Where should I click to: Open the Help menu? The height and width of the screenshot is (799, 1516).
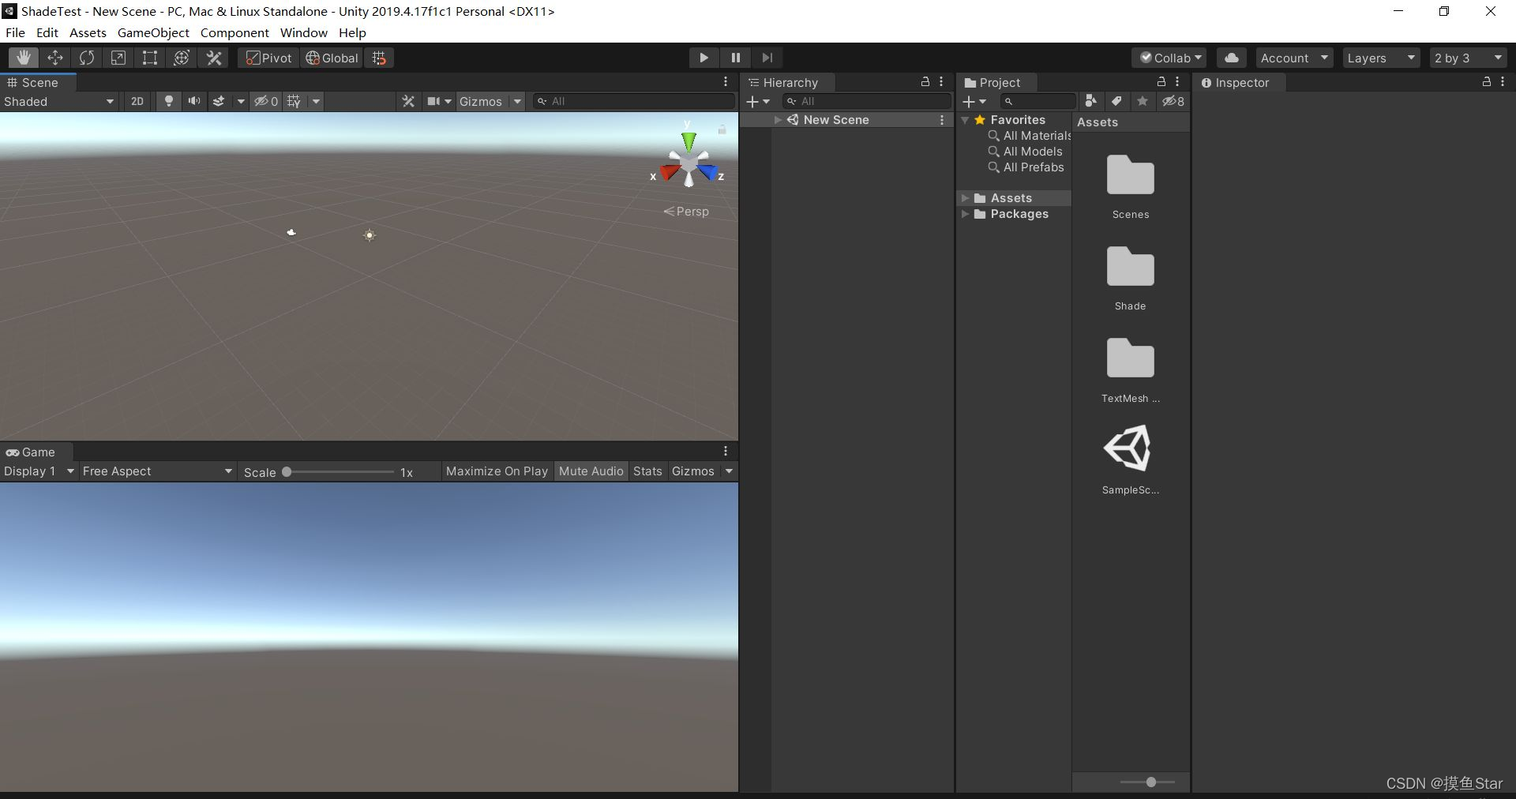point(352,32)
